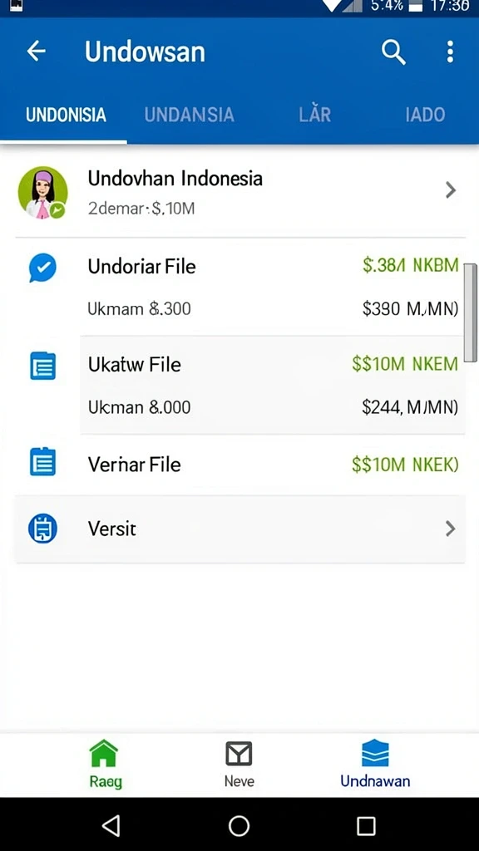Screen dimensions: 479x851
Task: Tap the Android home circle button
Action: pyautogui.click(x=239, y=825)
